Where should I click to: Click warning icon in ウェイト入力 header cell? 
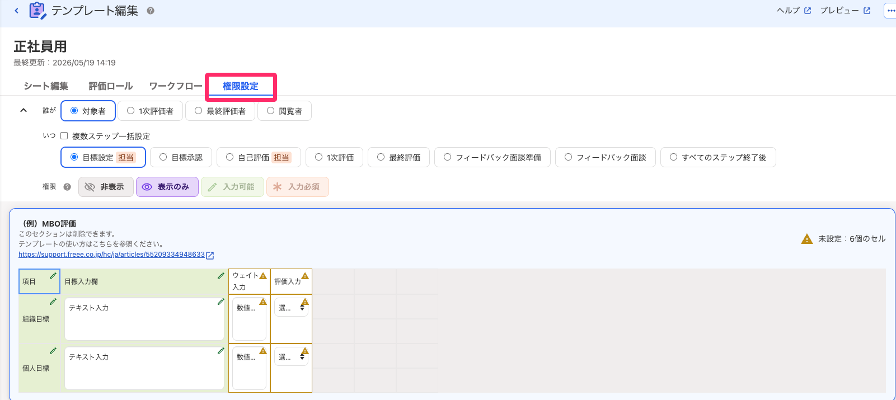click(263, 276)
